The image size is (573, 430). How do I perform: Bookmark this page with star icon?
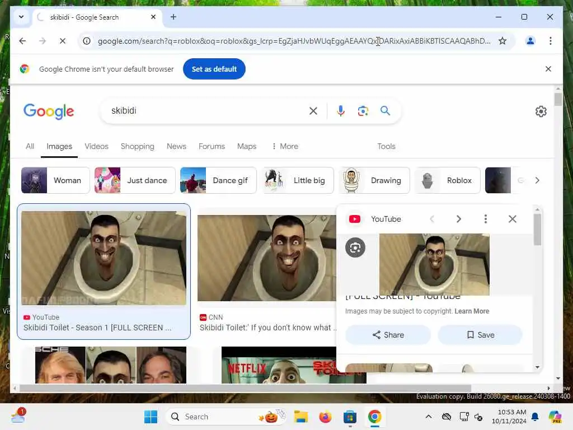502,41
